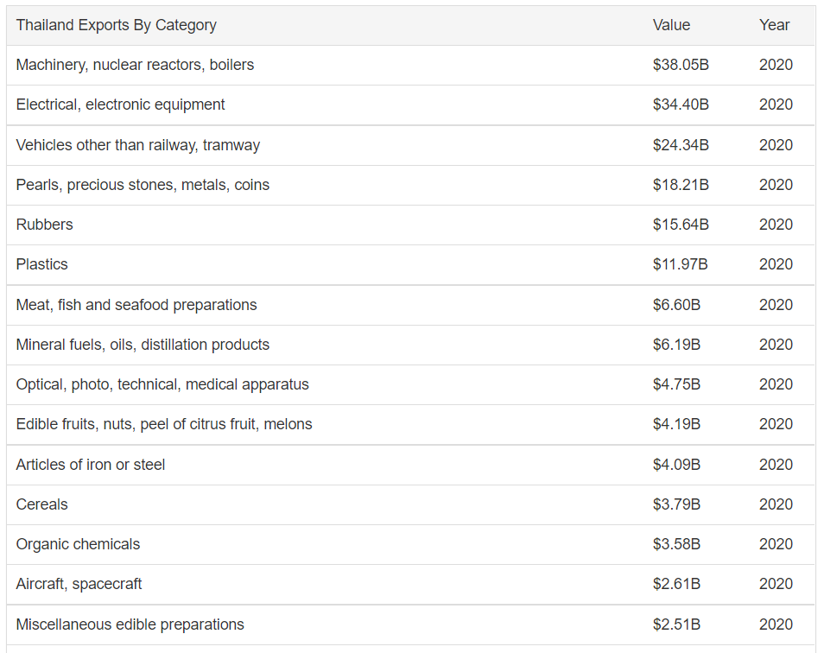Click the Year column header

[x=774, y=25]
